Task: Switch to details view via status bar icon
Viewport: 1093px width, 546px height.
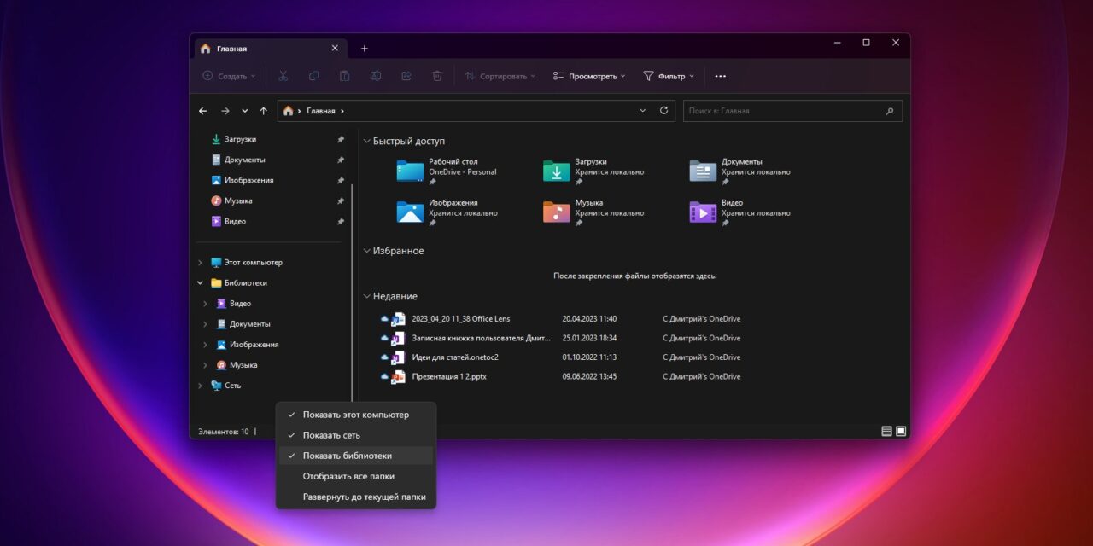Action: tap(886, 431)
